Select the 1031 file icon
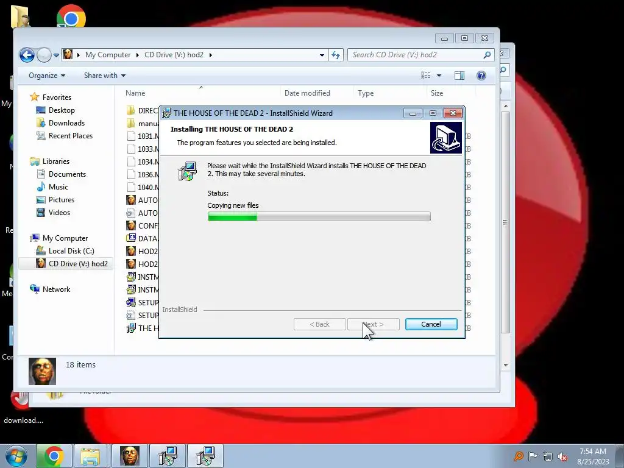This screenshot has height=468, width=624. [x=131, y=136]
